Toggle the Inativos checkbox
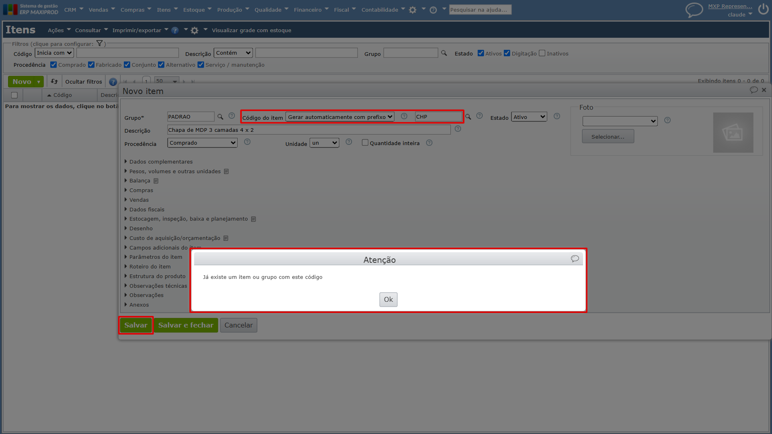 pyautogui.click(x=542, y=53)
